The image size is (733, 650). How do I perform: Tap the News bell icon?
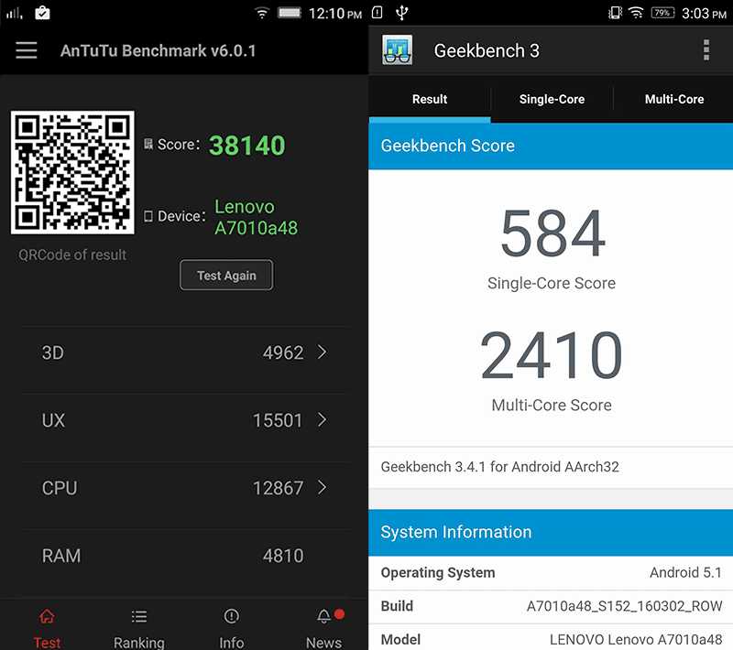pyautogui.click(x=324, y=616)
